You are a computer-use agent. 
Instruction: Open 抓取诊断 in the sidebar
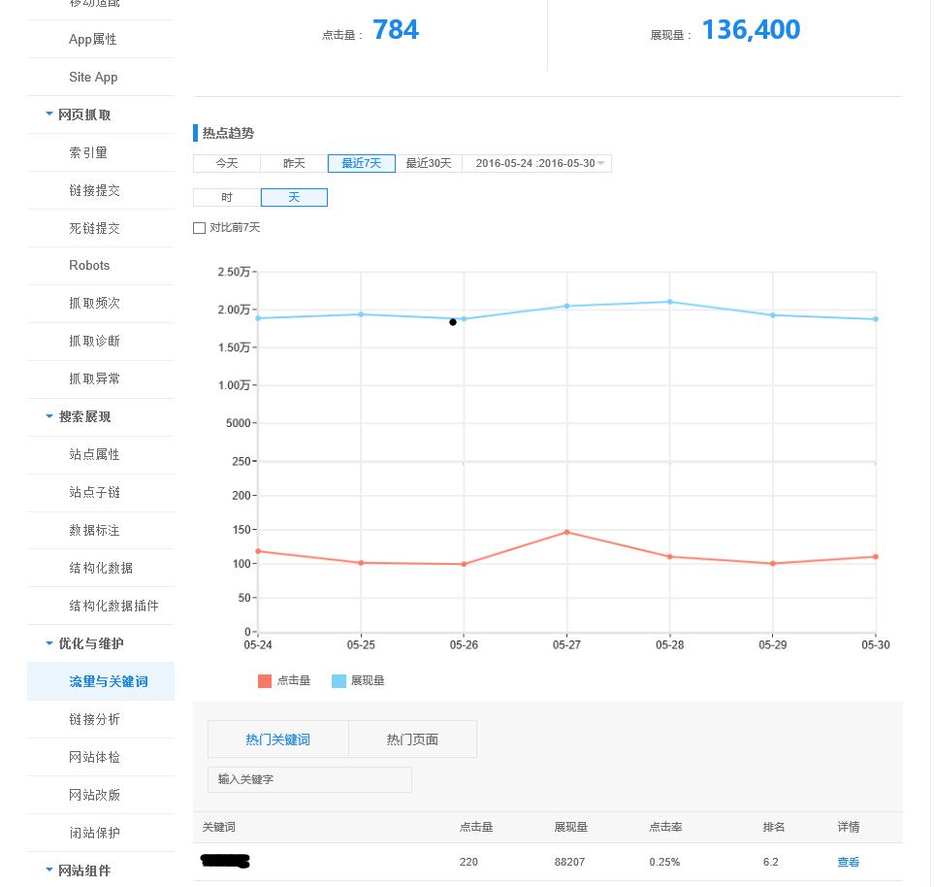click(93, 341)
